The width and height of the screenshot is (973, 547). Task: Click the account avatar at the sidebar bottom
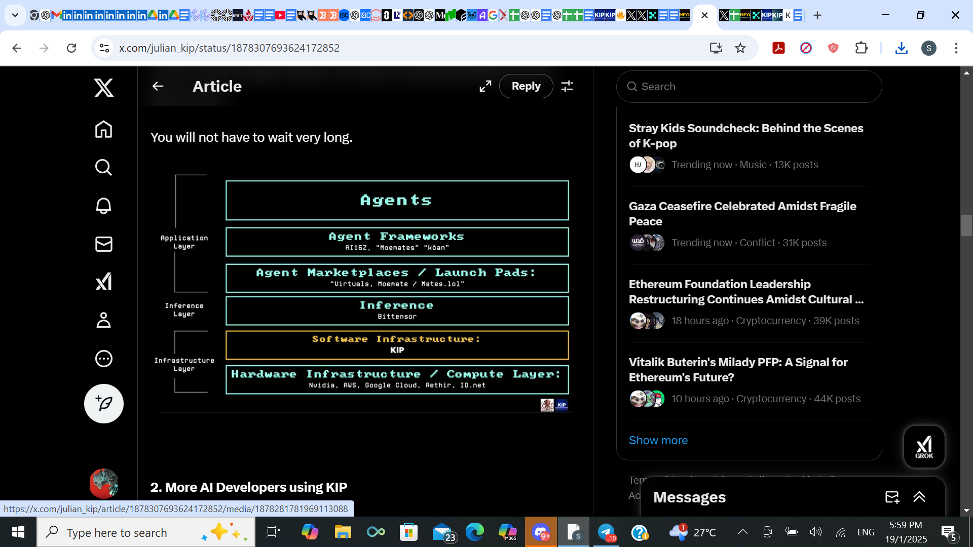click(104, 483)
